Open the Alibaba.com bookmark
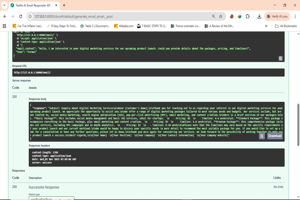Viewport: 300px width, 200px height. click(124, 26)
